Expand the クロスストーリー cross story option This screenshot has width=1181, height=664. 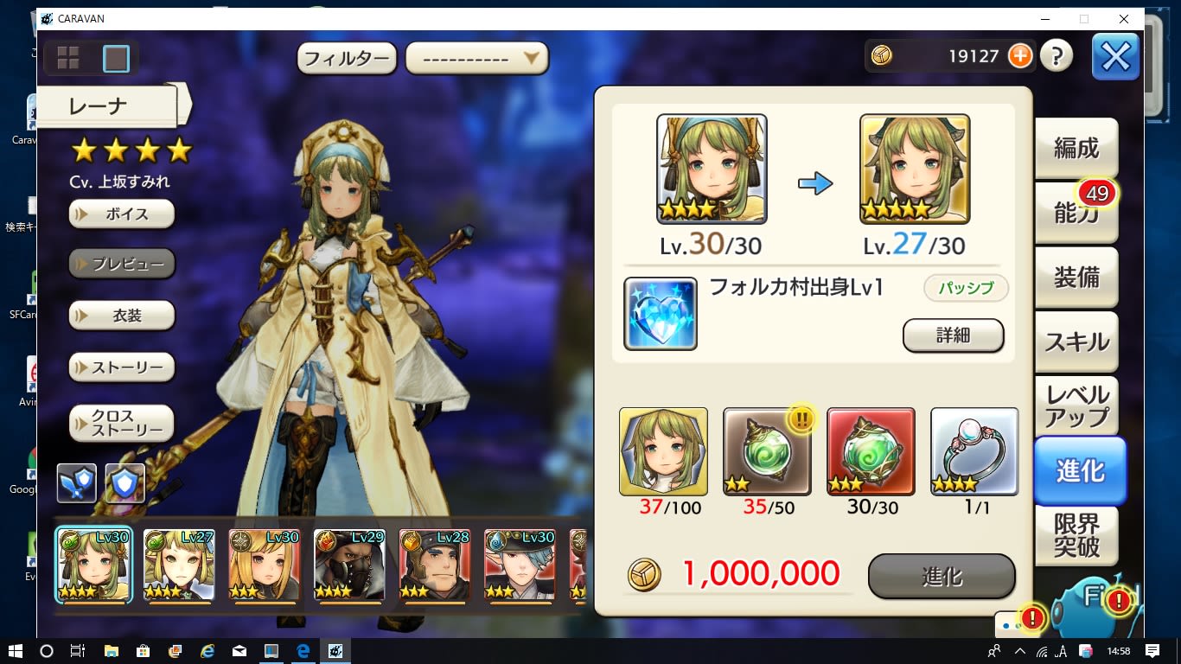[122, 423]
